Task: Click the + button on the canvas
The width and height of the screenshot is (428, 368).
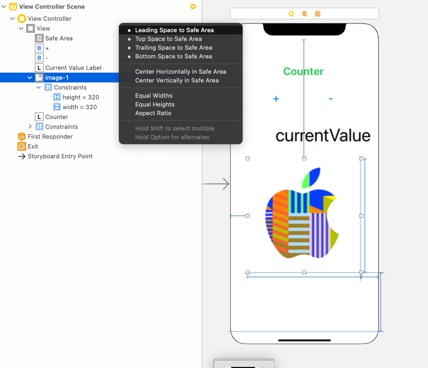Action: (x=276, y=99)
